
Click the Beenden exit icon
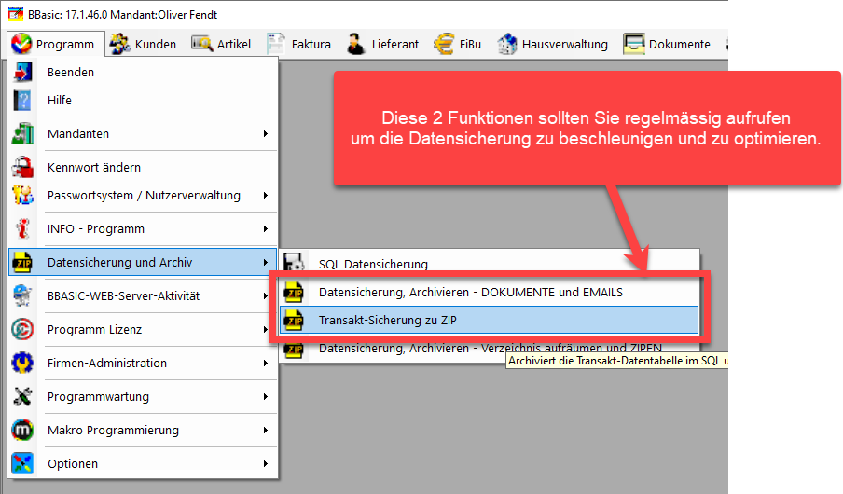click(x=22, y=72)
